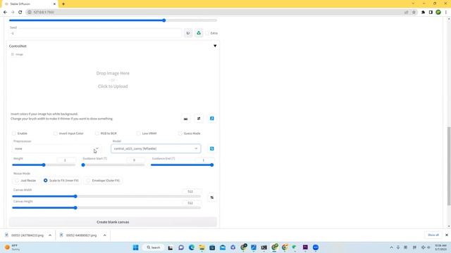
Task: Go back in the browser
Action: coord(5,12)
